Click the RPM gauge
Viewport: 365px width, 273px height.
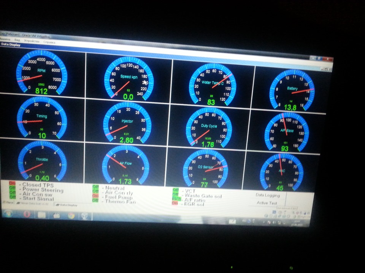point(41,72)
